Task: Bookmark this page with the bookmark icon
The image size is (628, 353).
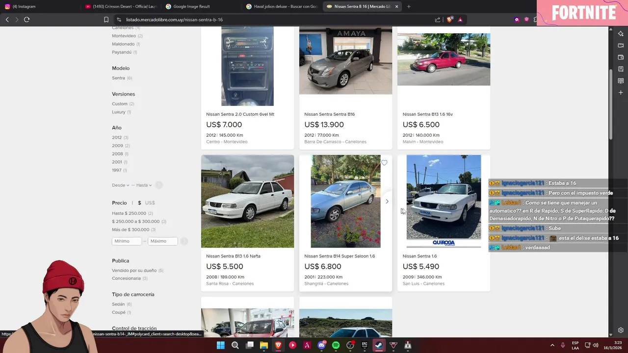Action: coord(106,20)
